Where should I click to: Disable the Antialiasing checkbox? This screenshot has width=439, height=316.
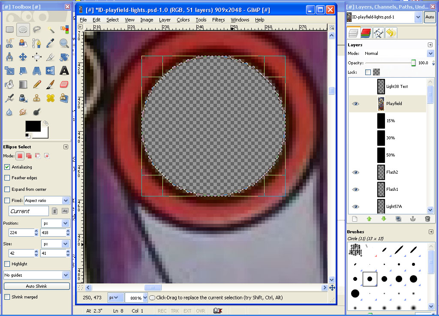tap(7, 167)
